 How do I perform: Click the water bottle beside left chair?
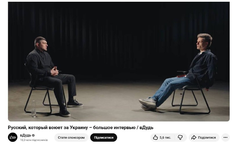tap(34, 109)
